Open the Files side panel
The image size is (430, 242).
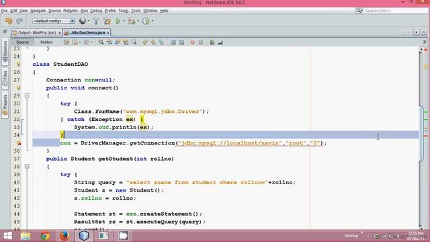[5, 78]
